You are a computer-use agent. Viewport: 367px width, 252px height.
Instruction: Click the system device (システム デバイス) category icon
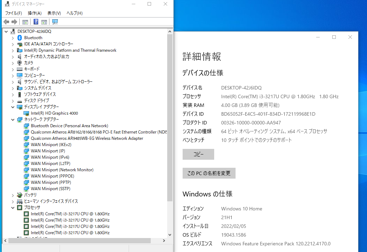[x=20, y=88]
